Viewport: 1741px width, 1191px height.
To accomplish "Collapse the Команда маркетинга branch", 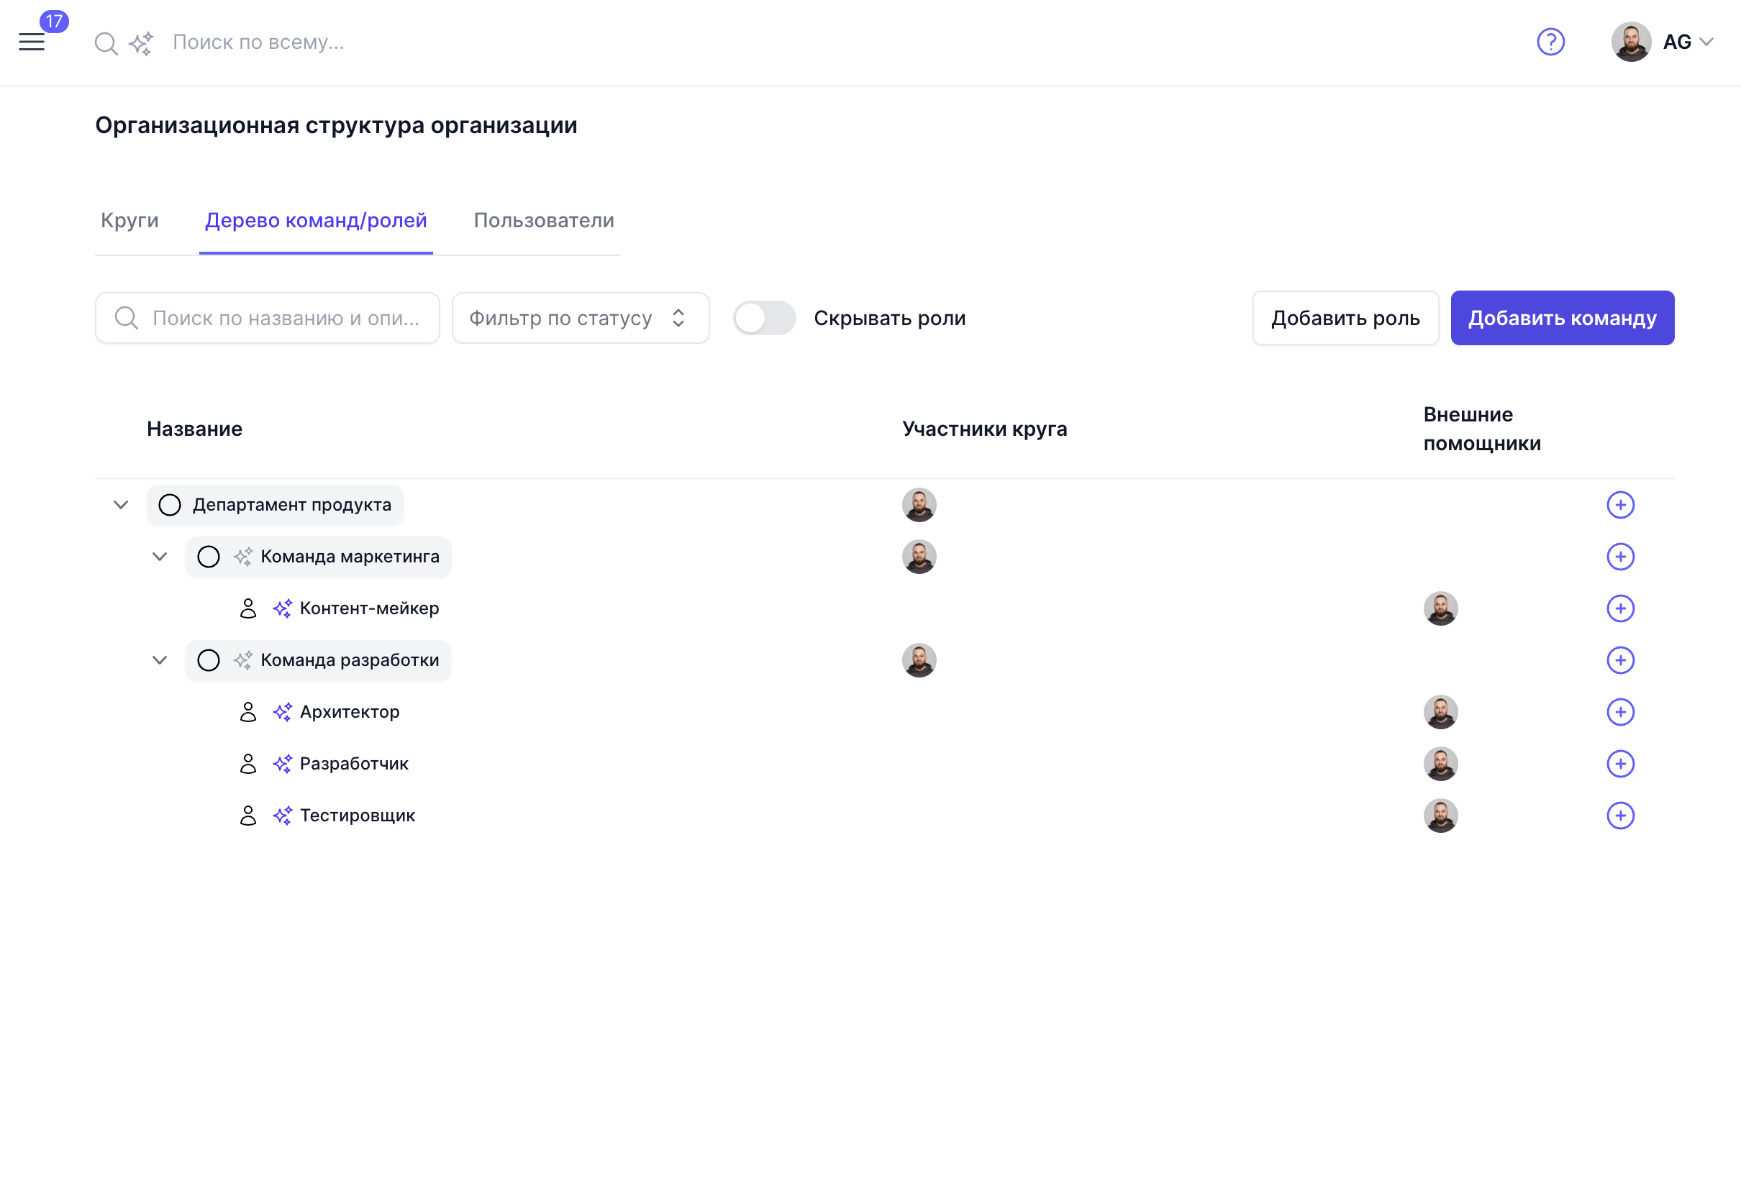I will tap(159, 557).
